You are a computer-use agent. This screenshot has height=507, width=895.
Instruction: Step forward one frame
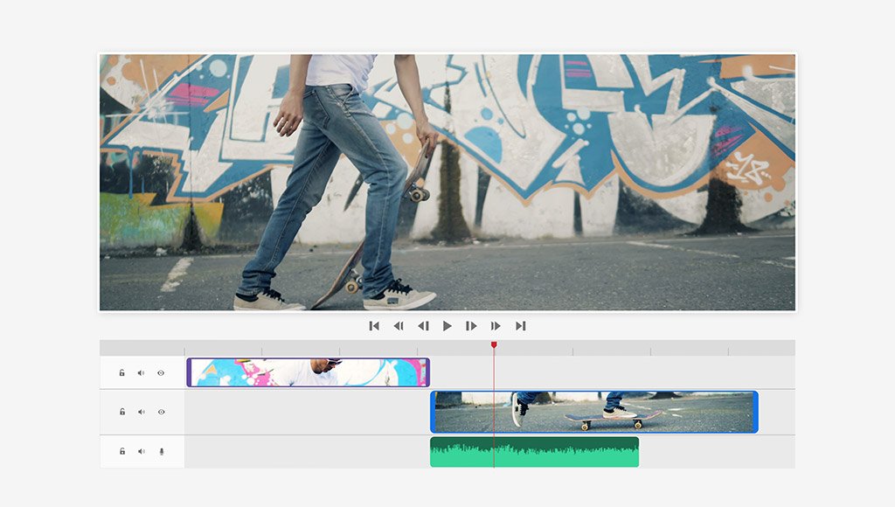470,325
